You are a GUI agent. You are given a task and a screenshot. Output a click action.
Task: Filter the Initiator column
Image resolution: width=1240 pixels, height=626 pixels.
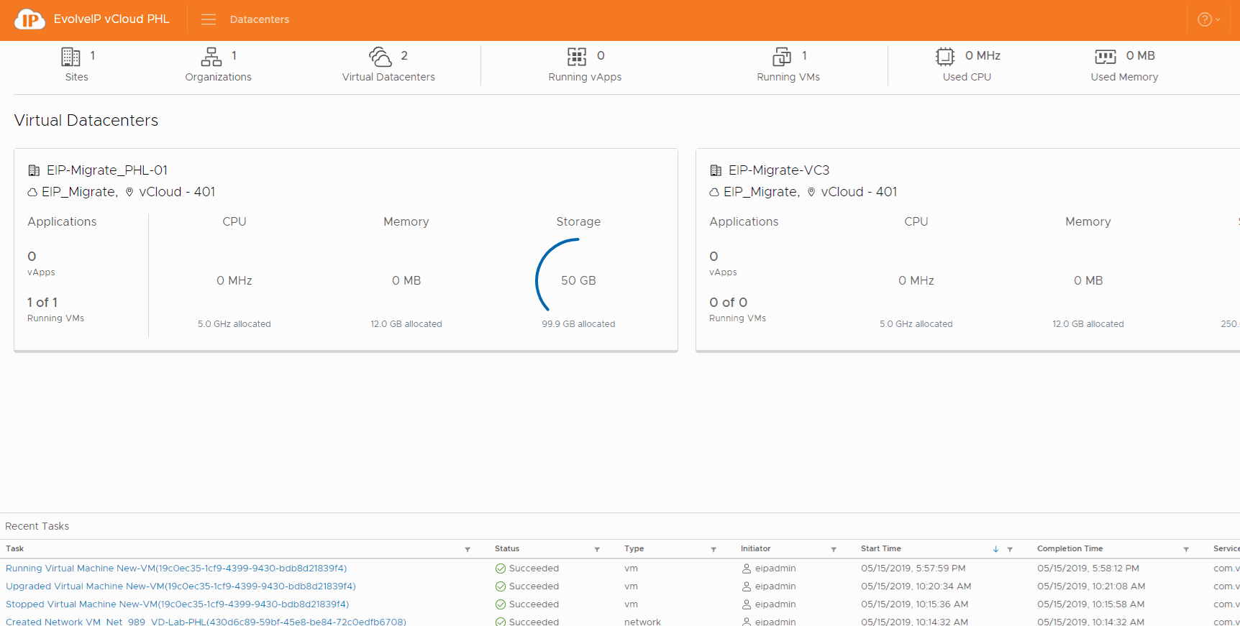click(x=834, y=550)
